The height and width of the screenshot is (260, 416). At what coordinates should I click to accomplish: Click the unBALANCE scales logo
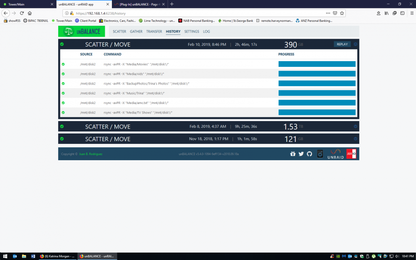(82, 31)
